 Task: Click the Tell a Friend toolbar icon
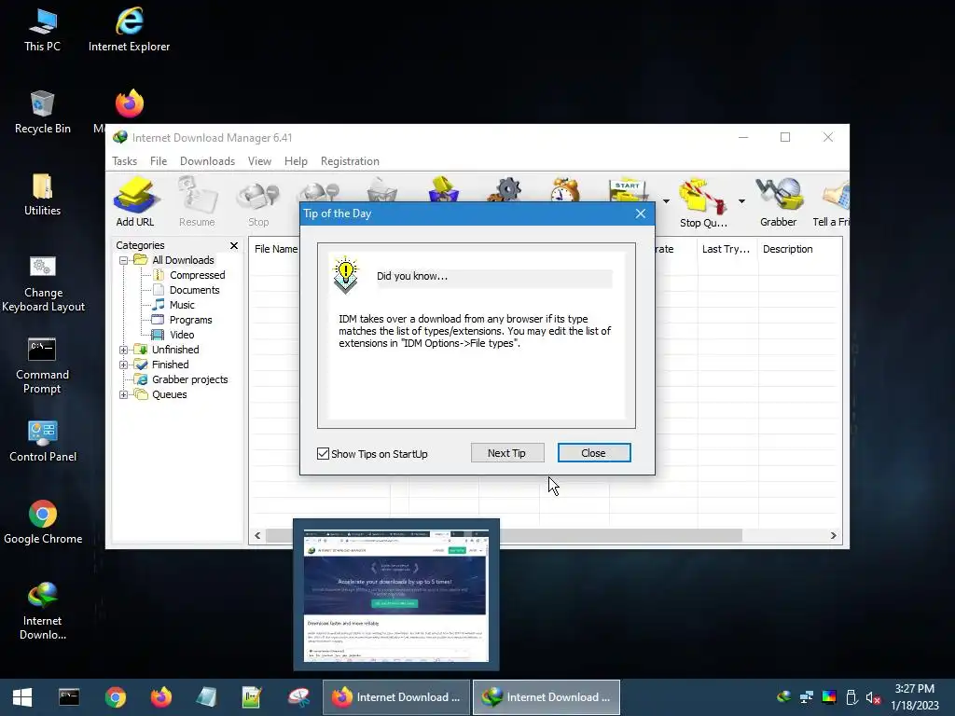coord(831,202)
